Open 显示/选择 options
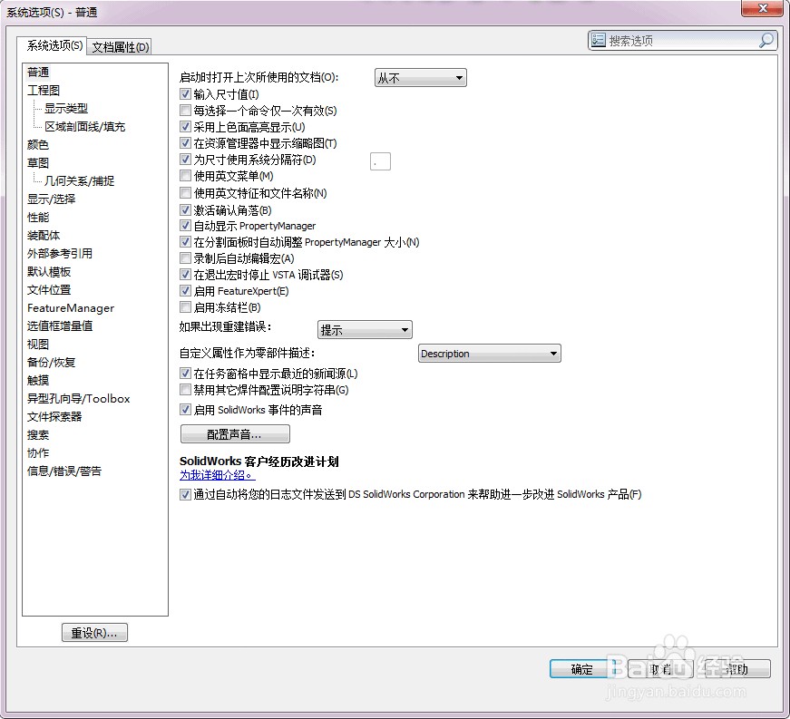The height and width of the screenshot is (719, 790). pyautogui.click(x=51, y=199)
